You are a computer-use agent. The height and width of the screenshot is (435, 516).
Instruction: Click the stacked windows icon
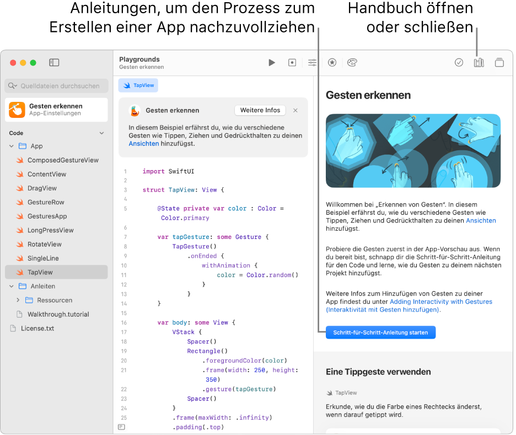[499, 62]
